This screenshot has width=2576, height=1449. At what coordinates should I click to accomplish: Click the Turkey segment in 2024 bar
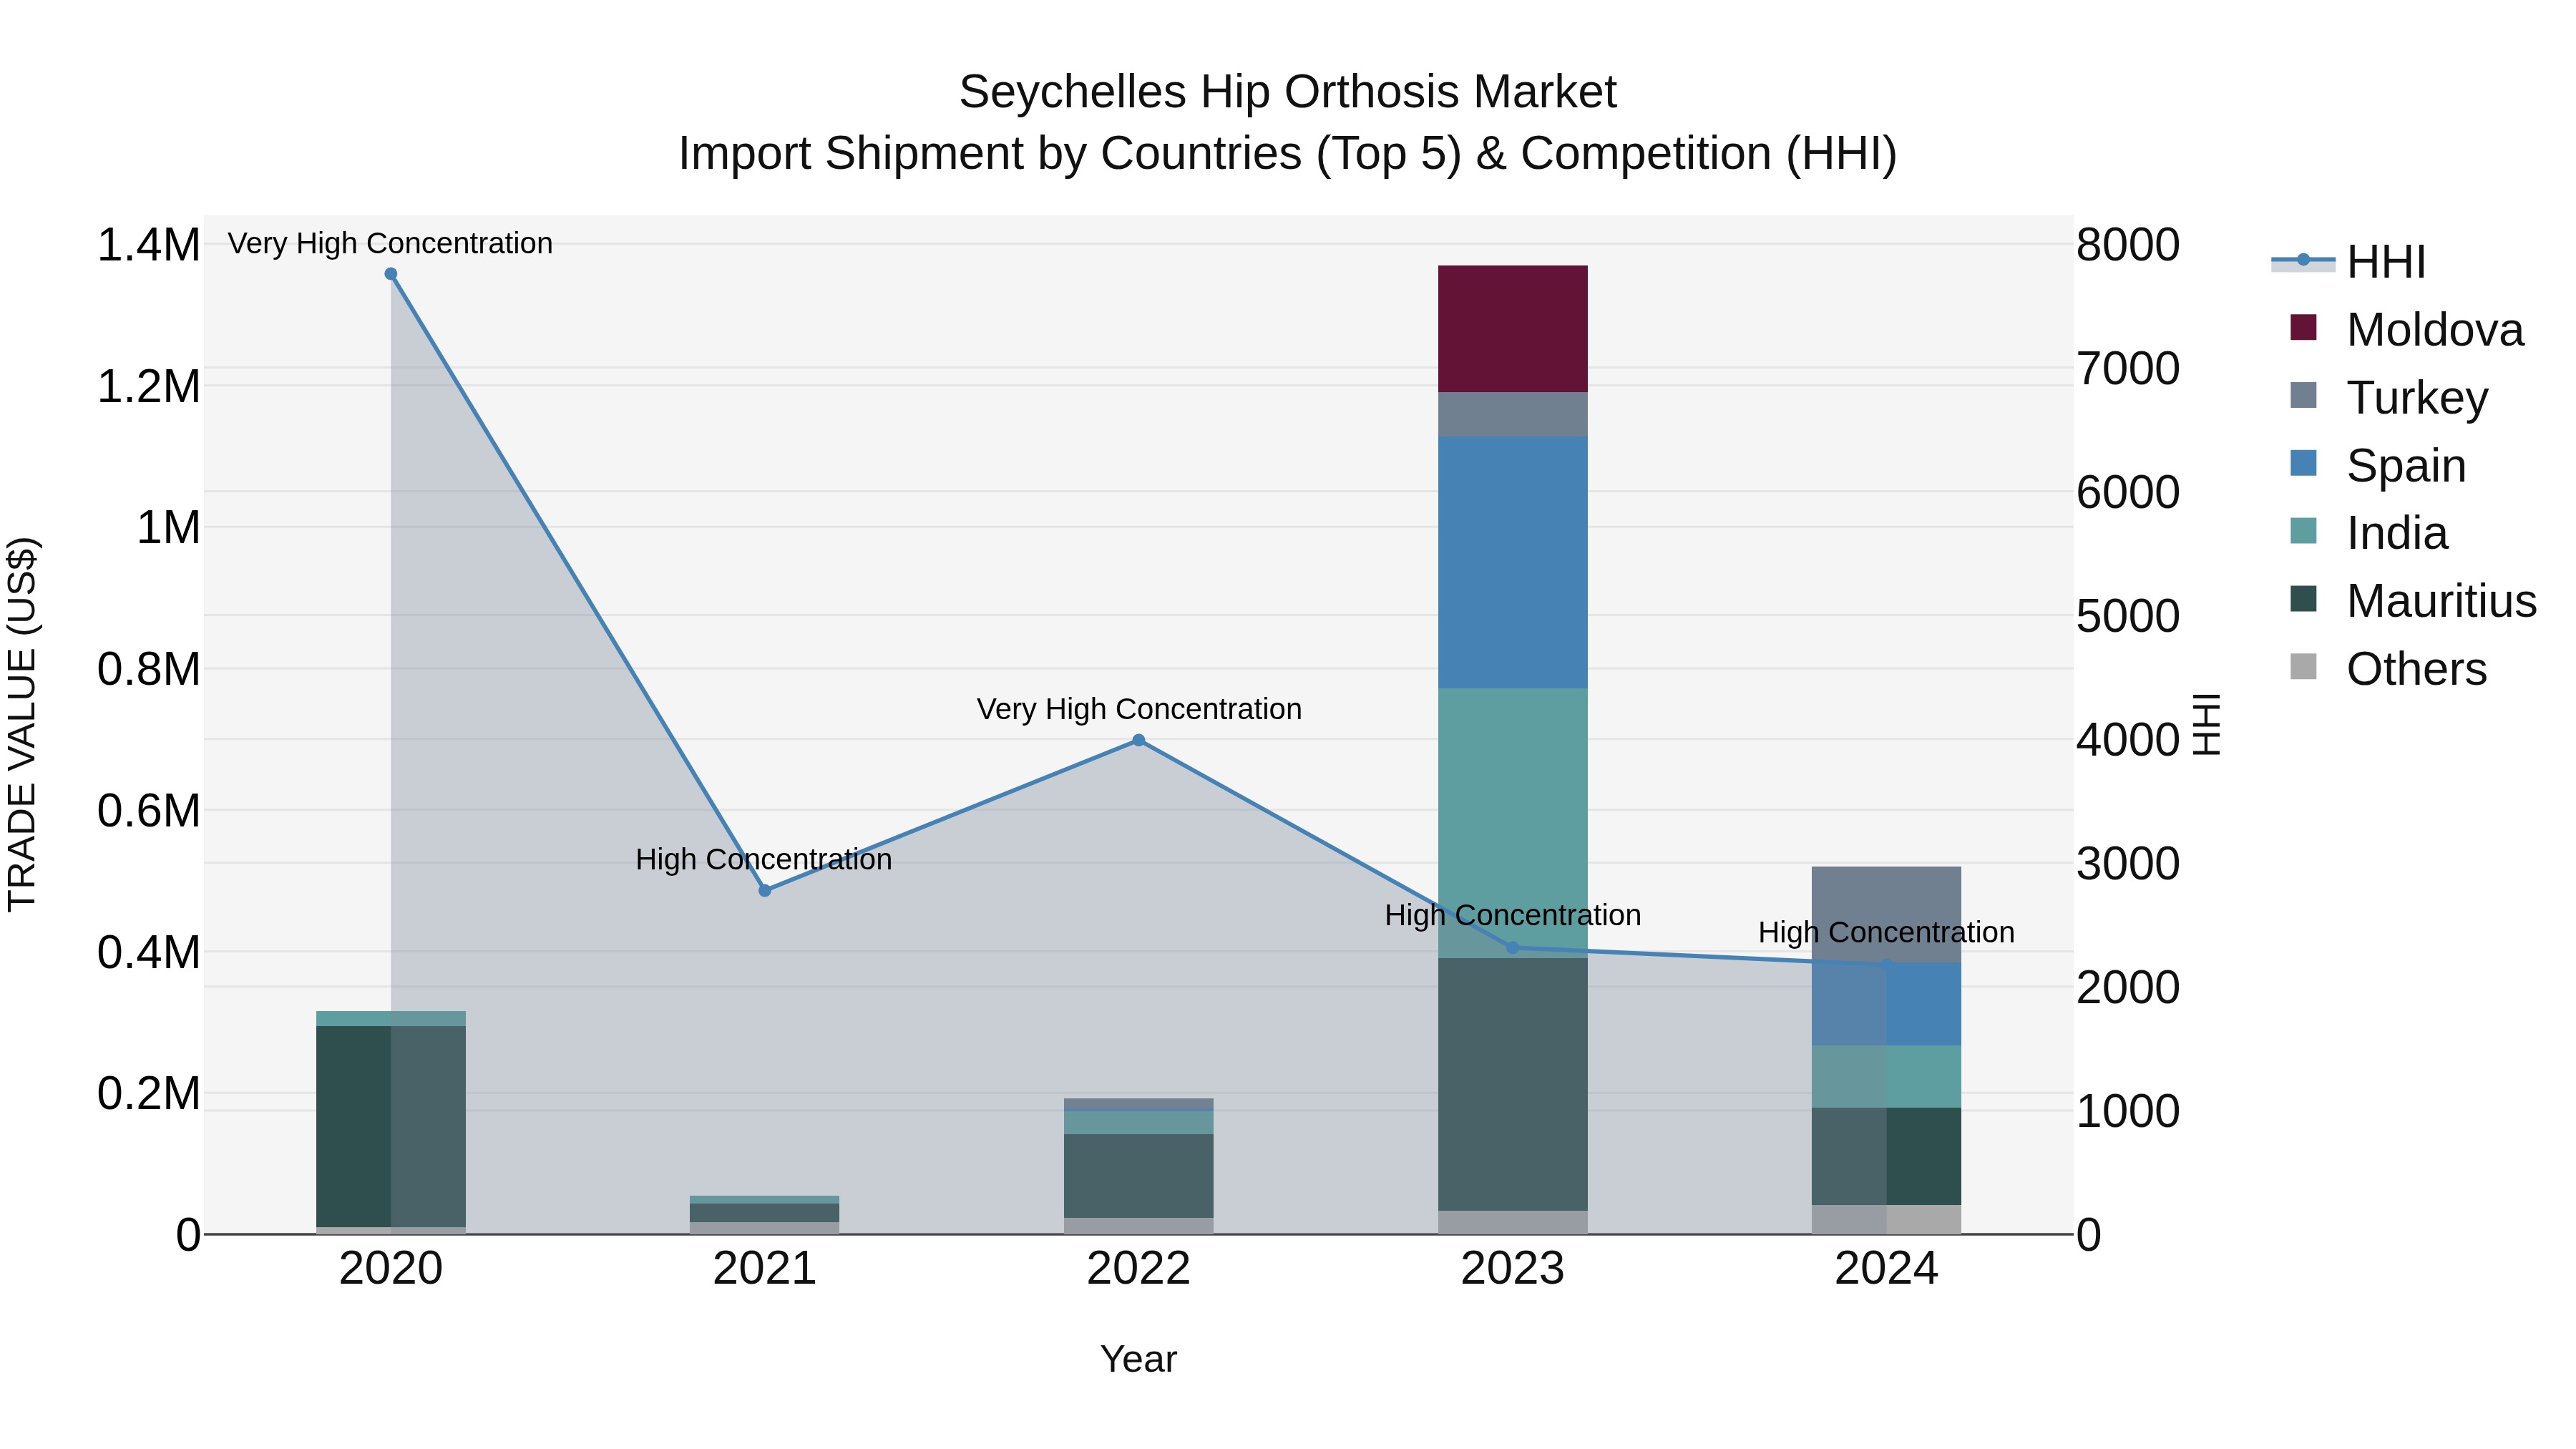[1886, 915]
